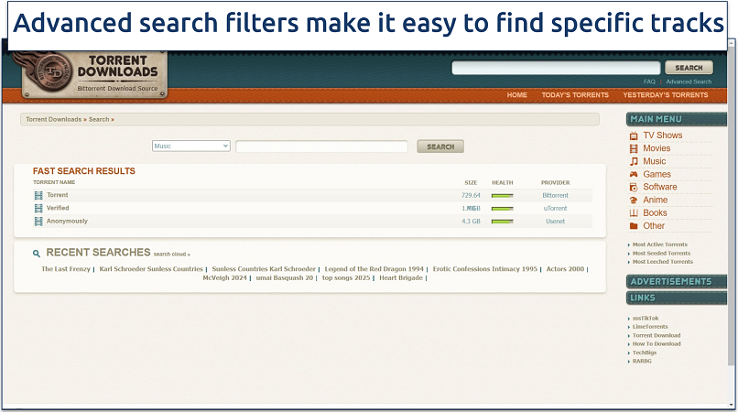Open the Music category dropdown
The height and width of the screenshot is (412, 738).
point(191,146)
